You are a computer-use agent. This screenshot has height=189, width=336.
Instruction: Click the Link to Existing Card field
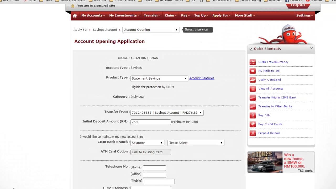click(x=151, y=152)
